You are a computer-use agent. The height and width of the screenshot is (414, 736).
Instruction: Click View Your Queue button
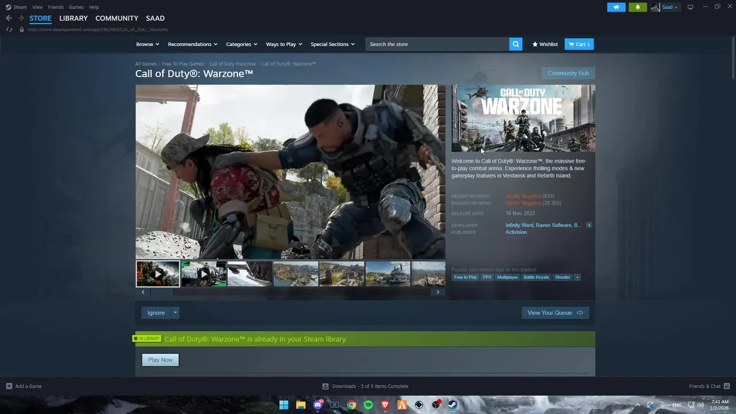[x=555, y=313]
